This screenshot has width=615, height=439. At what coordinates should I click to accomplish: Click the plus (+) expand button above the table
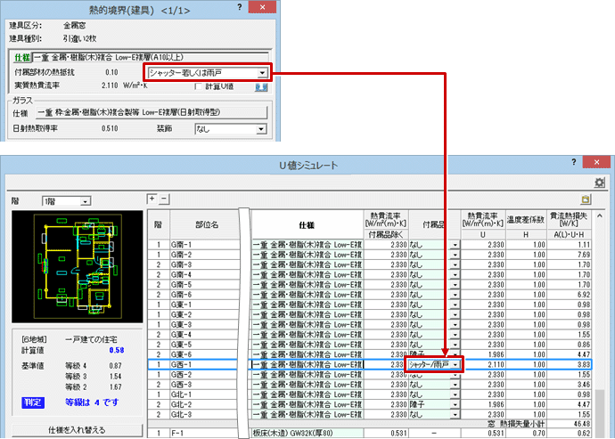pos(152,199)
